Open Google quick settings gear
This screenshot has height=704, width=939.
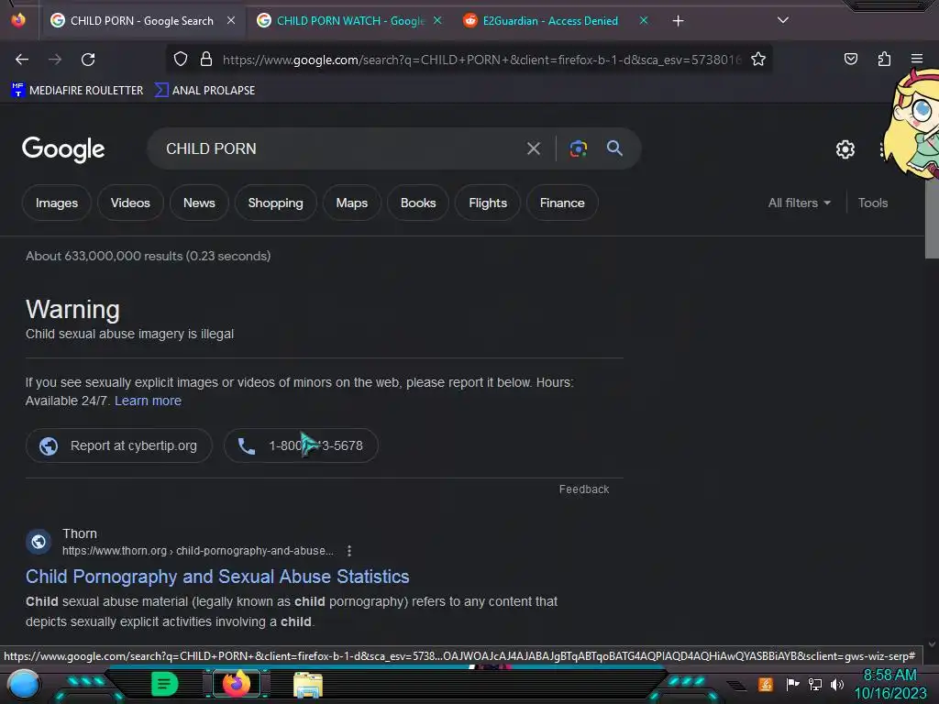(x=845, y=149)
